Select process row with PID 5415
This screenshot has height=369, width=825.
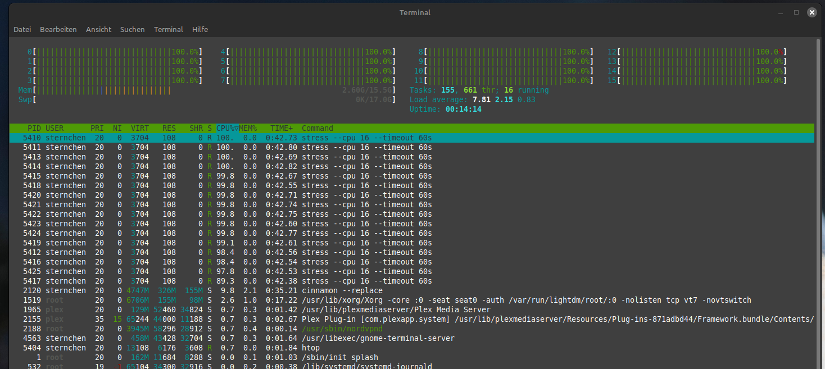412,176
